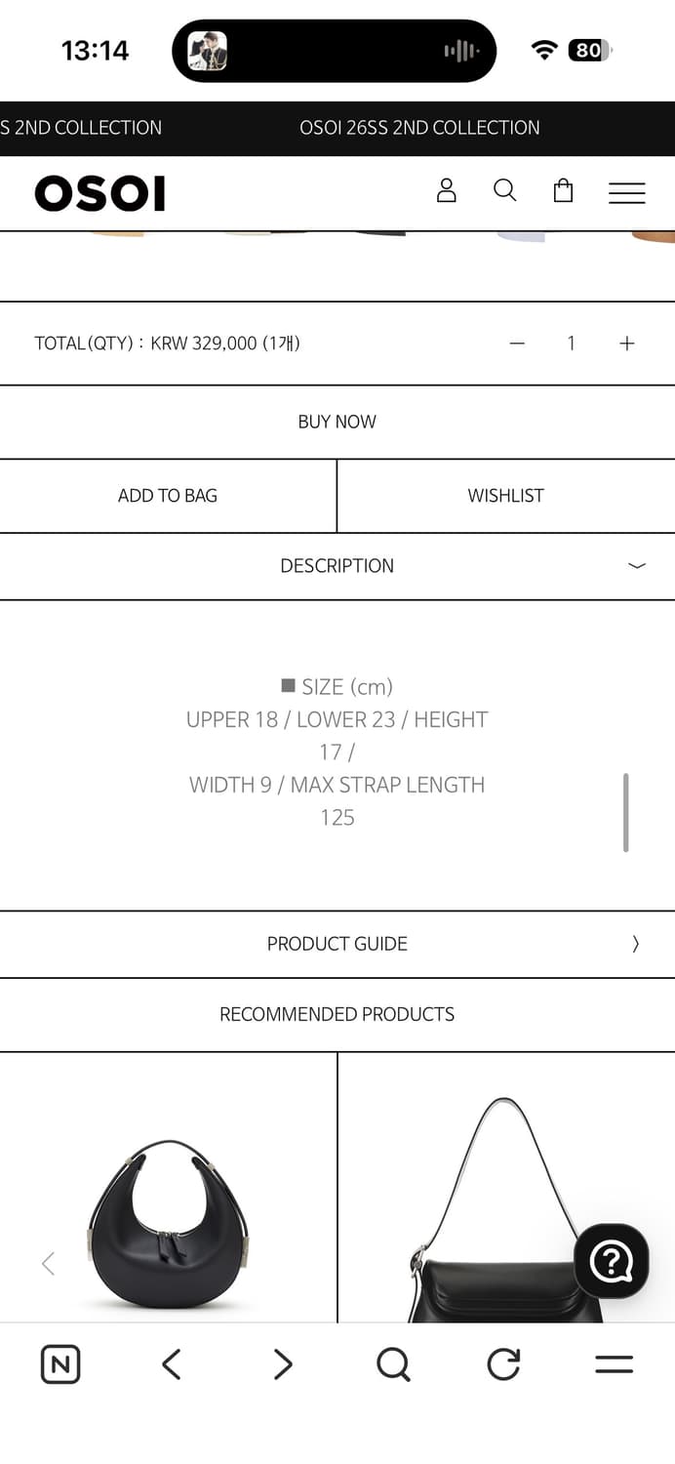
Task: Decrease quantity with minus button
Action: click(x=517, y=344)
